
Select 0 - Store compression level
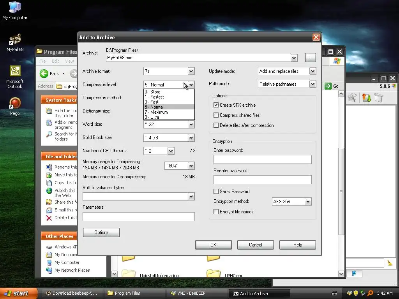169,92
